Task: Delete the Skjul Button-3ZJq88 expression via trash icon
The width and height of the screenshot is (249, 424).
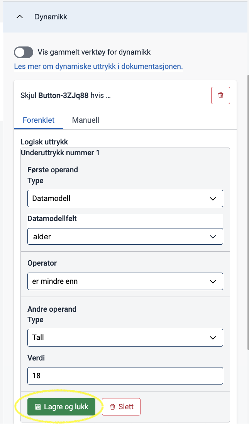Action: (220, 96)
